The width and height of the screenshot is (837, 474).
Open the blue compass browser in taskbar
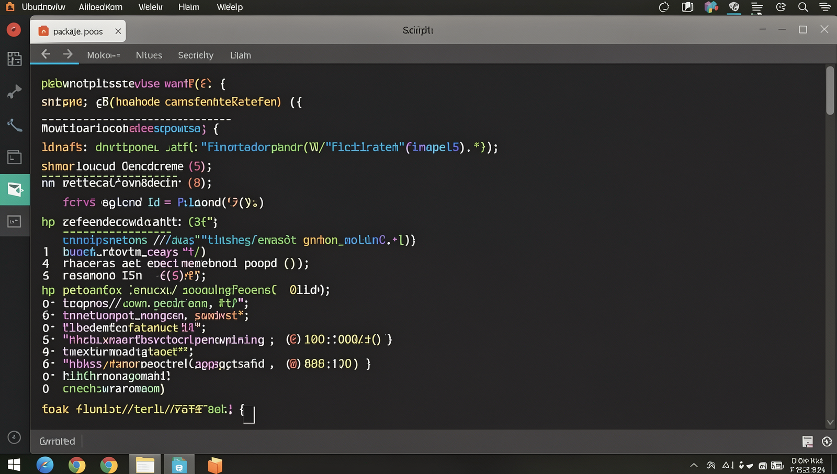coord(45,465)
